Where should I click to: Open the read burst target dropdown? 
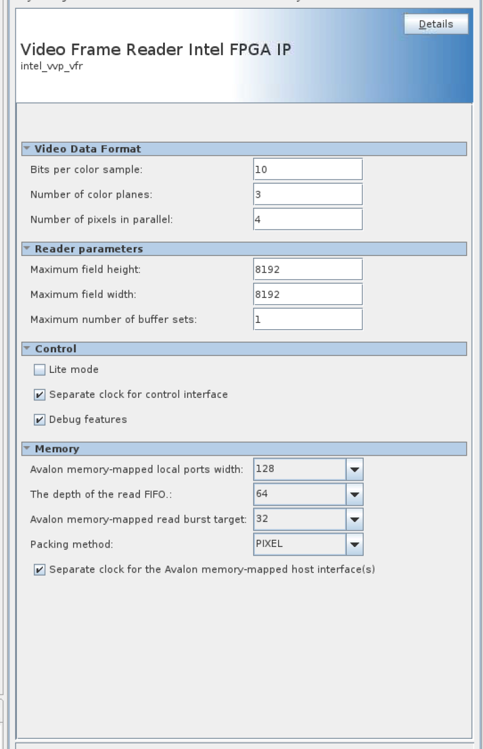pos(354,519)
